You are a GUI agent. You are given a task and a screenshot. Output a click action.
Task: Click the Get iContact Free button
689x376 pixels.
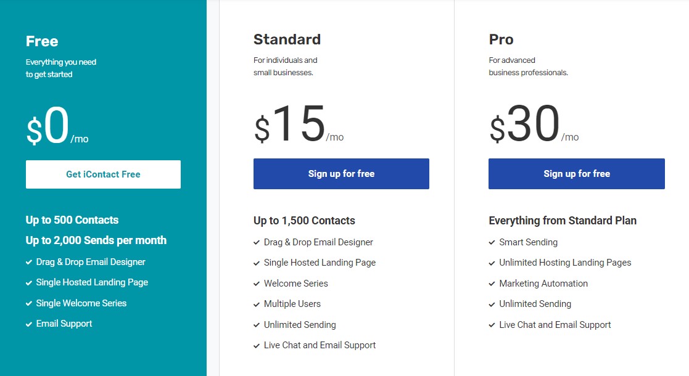tap(103, 174)
